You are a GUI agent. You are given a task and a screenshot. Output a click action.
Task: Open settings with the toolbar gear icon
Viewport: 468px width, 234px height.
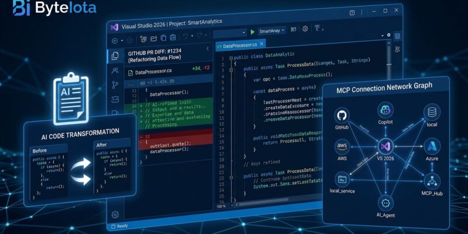305,29
